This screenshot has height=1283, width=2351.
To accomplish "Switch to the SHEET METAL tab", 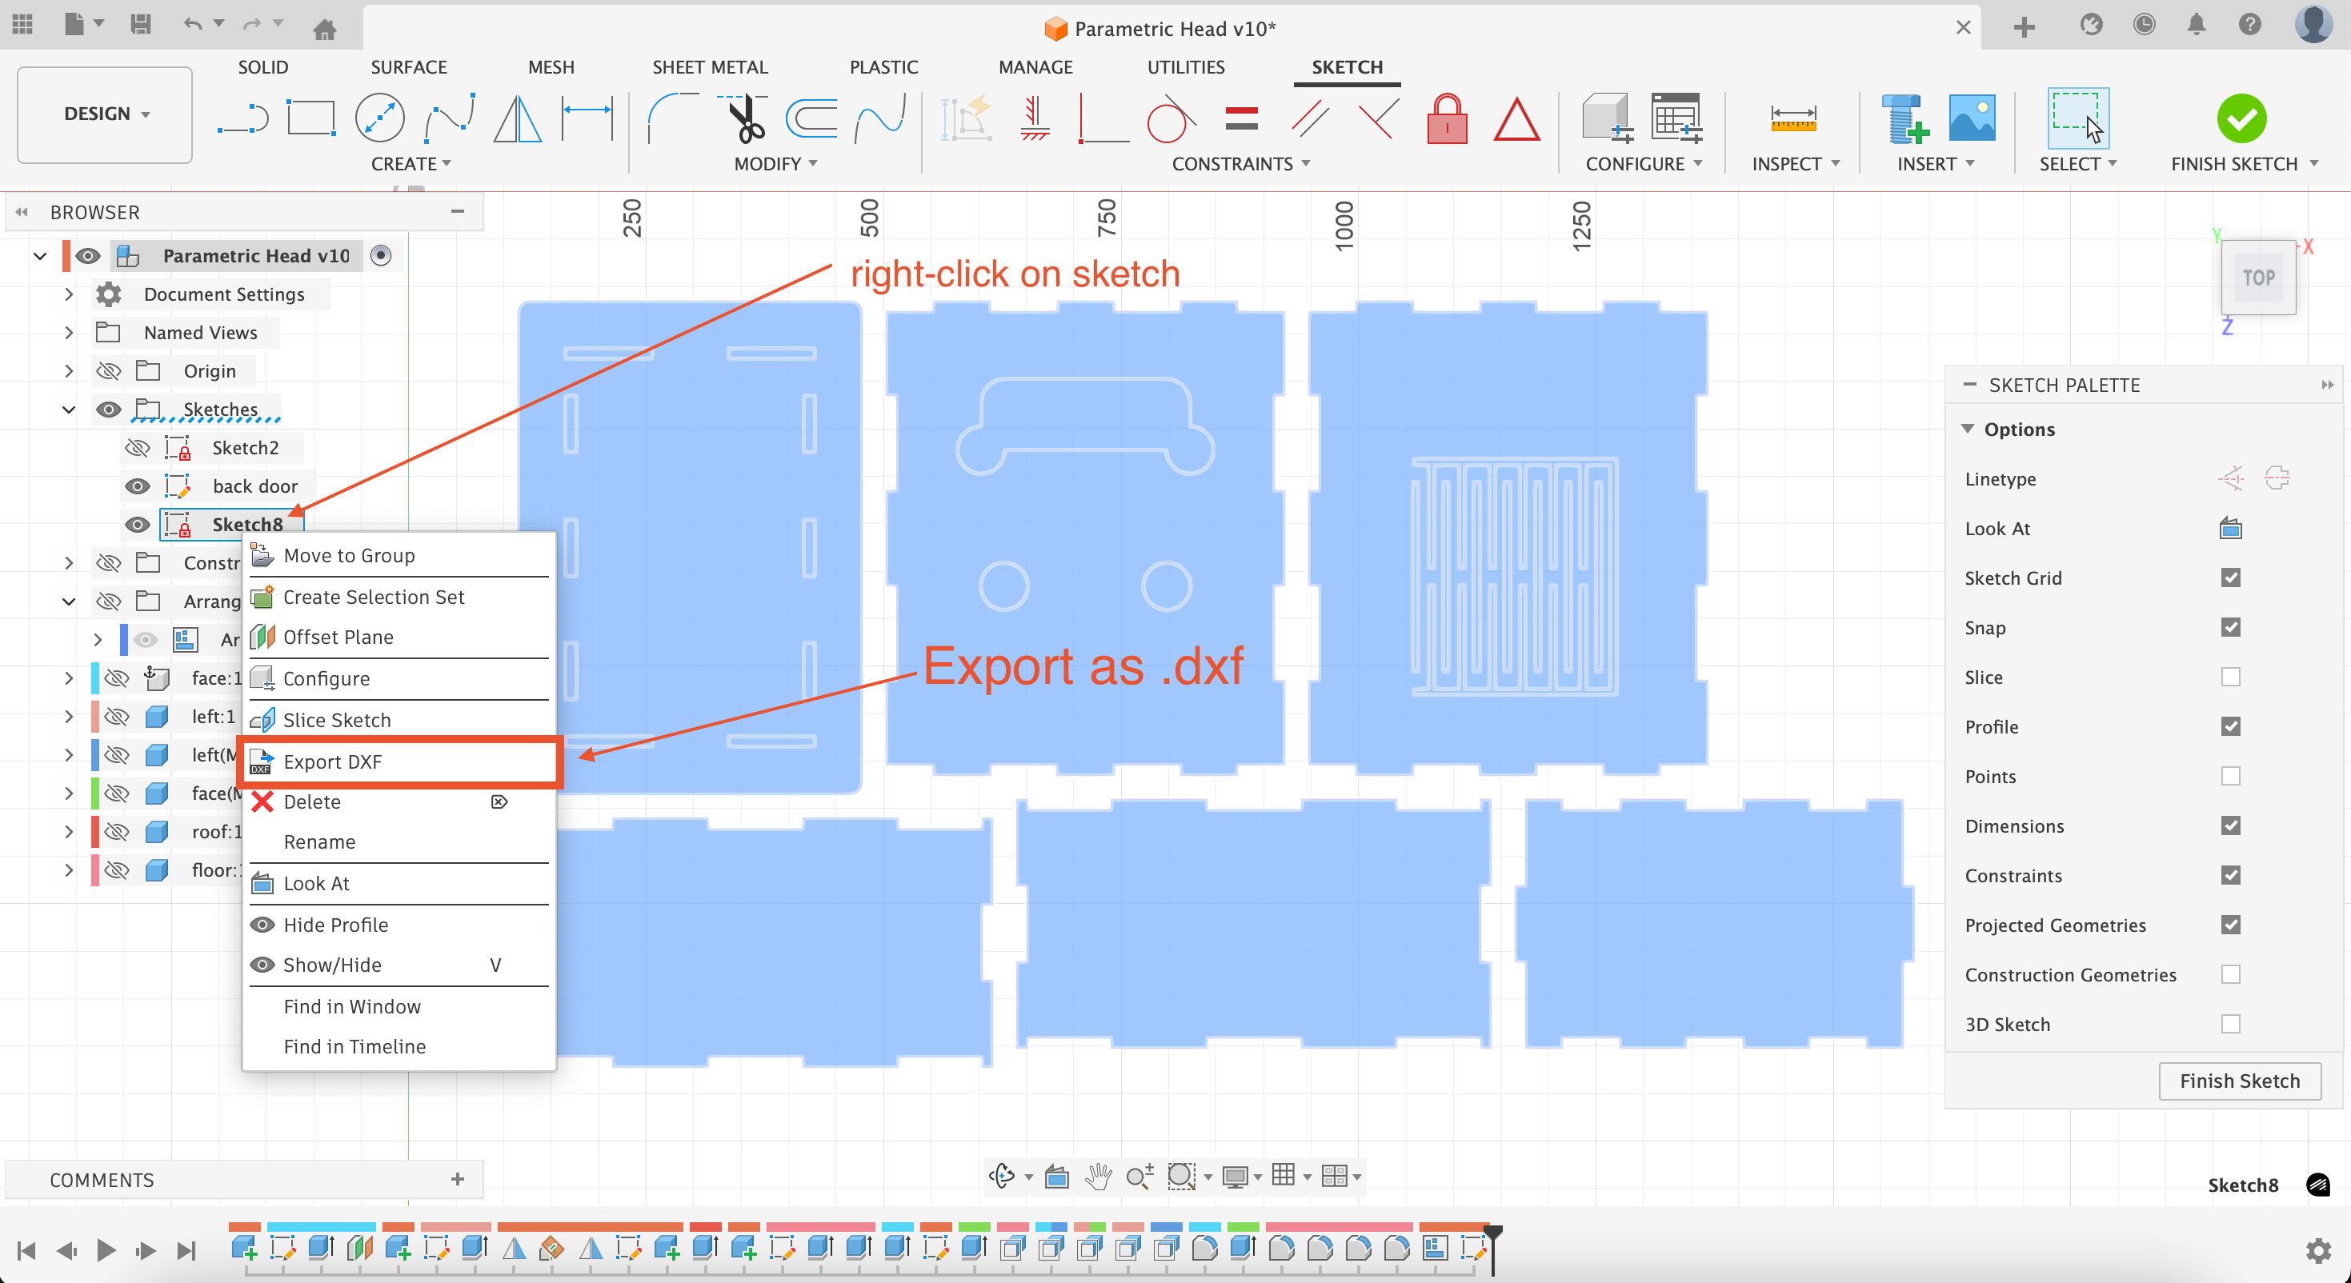I will pos(709,67).
